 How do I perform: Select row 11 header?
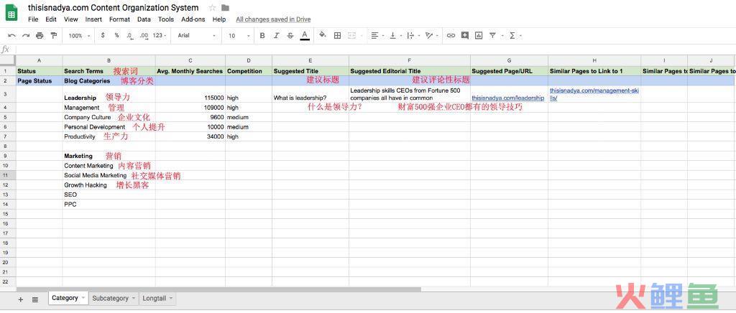[x=8, y=175]
